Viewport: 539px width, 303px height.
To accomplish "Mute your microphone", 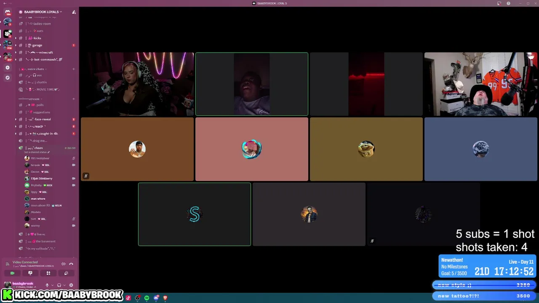I will tap(47, 285).
